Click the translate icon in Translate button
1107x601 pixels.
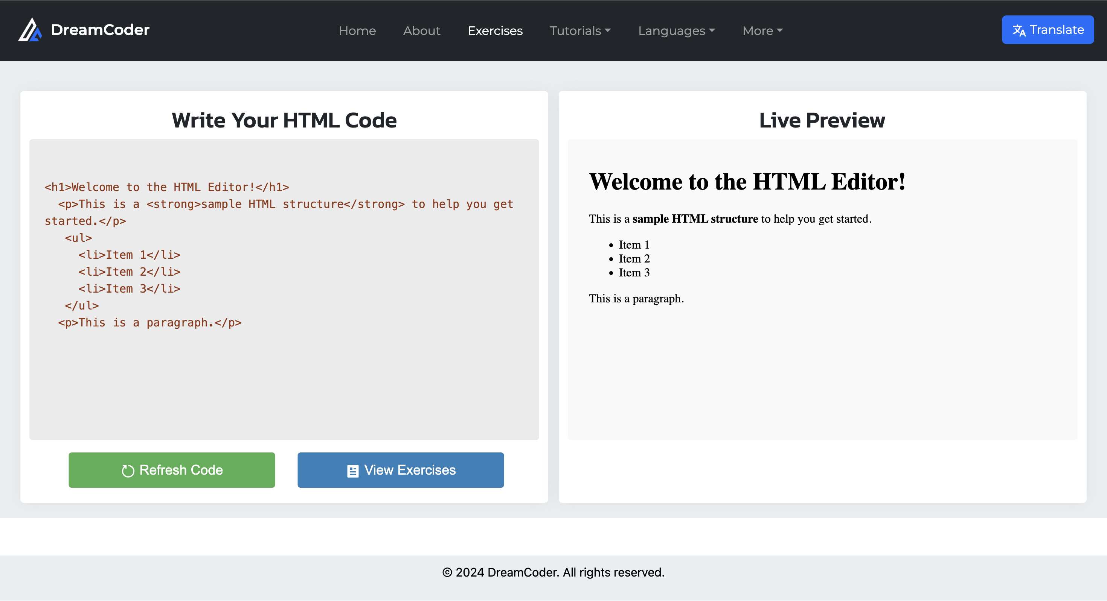(x=1019, y=30)
